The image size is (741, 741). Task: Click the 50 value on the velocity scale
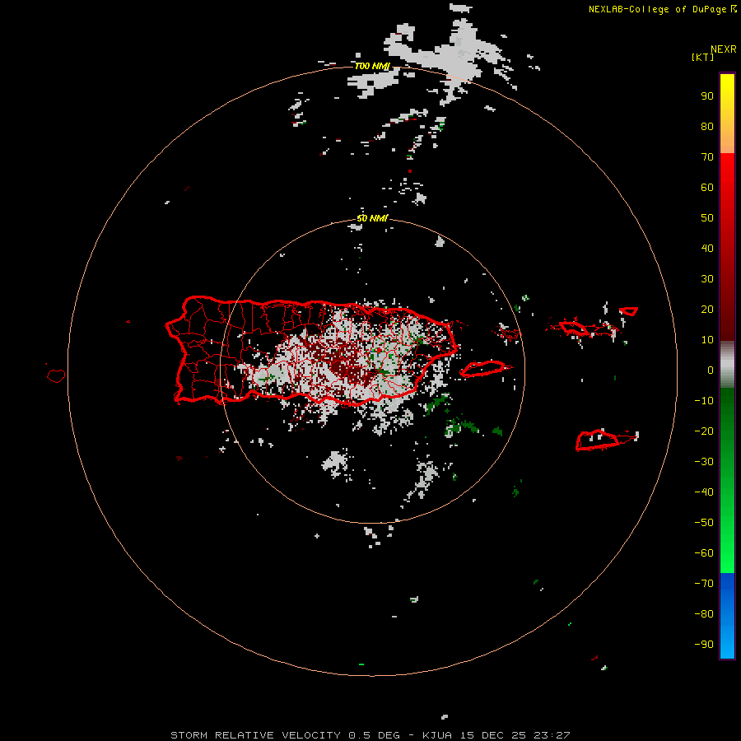point(707,218)
